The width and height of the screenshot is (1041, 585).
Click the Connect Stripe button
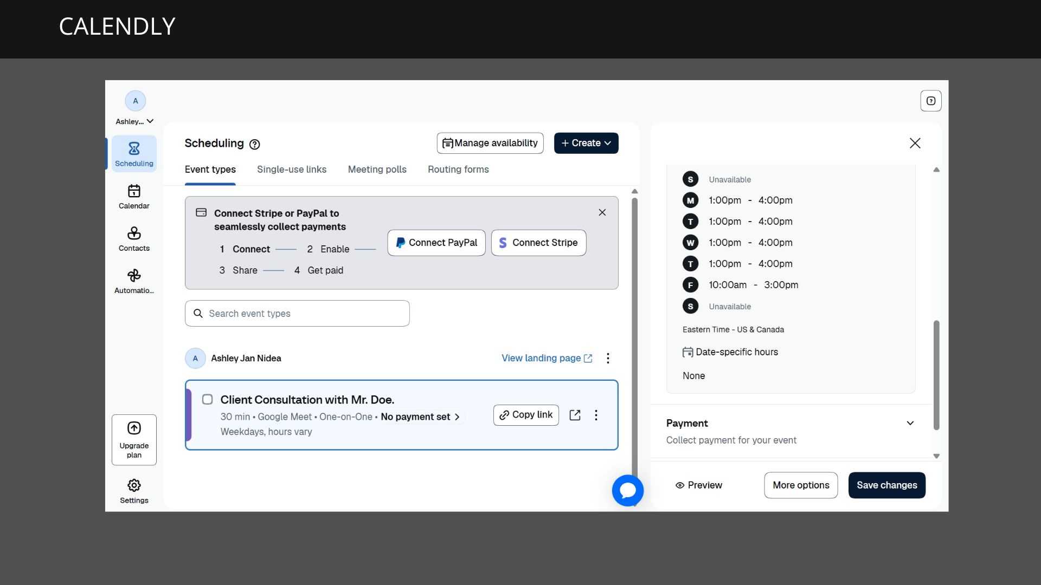click(x=538, y=243)
